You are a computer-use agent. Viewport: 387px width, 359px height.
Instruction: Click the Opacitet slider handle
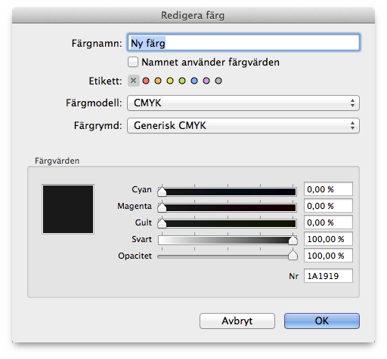click(x=293, y=256)
